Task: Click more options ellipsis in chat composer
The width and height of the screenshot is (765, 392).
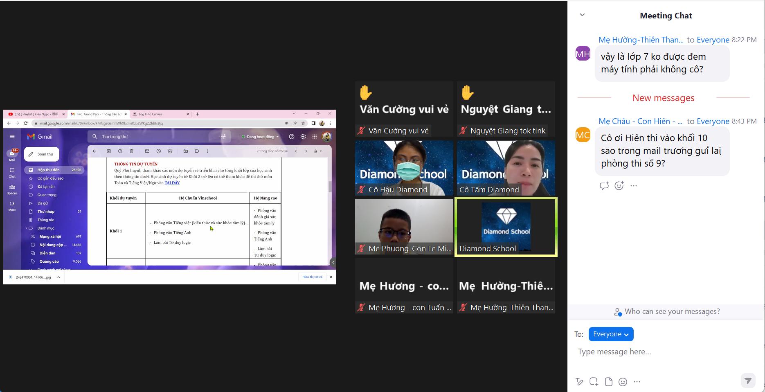Action: point(637,382)
